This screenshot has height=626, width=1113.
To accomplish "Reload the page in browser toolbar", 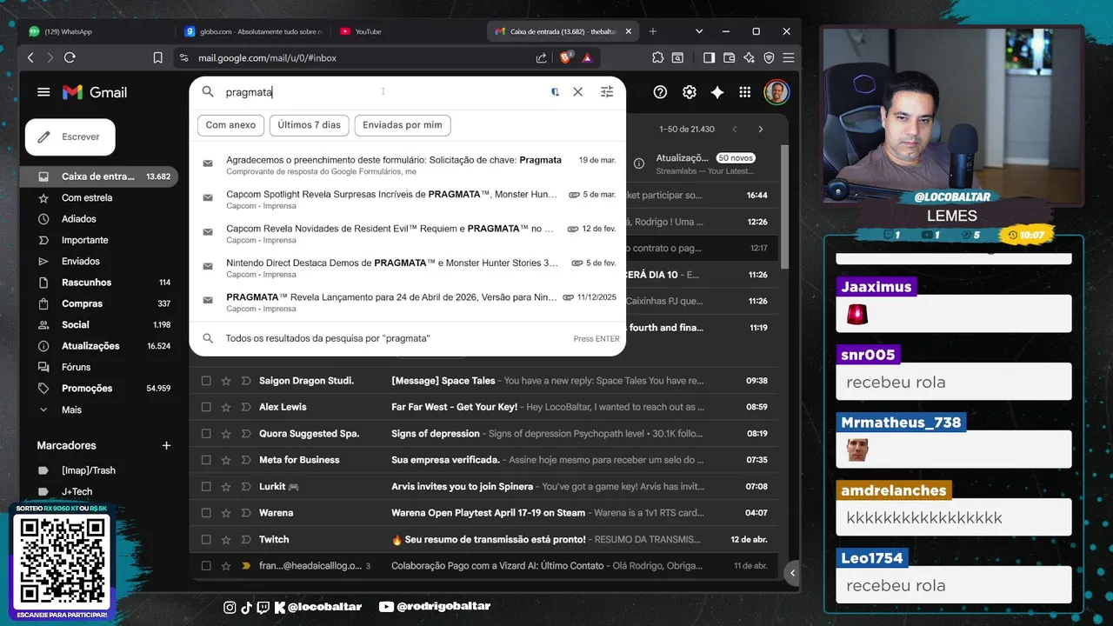I will tap(70, 57).
